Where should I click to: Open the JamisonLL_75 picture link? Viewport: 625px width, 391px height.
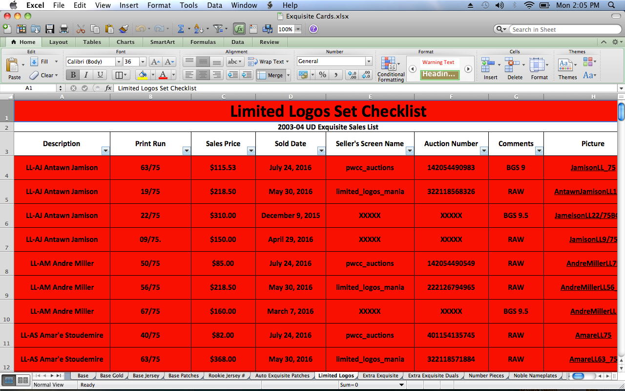[593, 168]
